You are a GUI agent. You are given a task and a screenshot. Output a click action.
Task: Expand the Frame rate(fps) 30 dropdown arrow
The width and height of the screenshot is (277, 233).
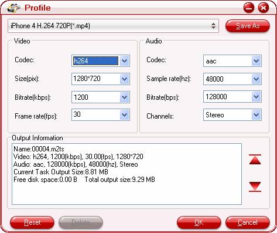pyautogui.click(x=125, y=115)
